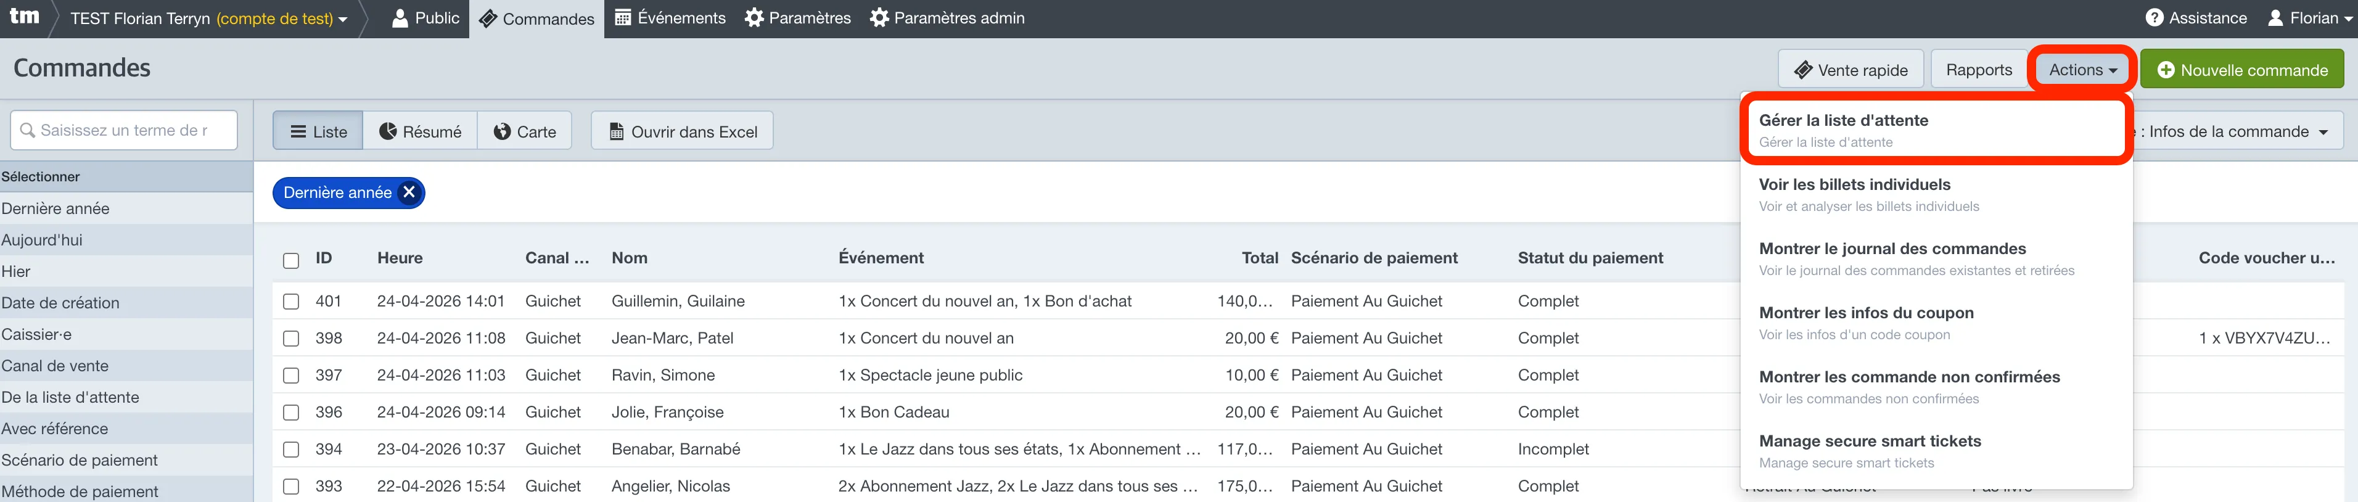Screen dimensions: 2358x502
Task: Check the box for order 398
Action: pyautogui.click(x=291, y=338)
